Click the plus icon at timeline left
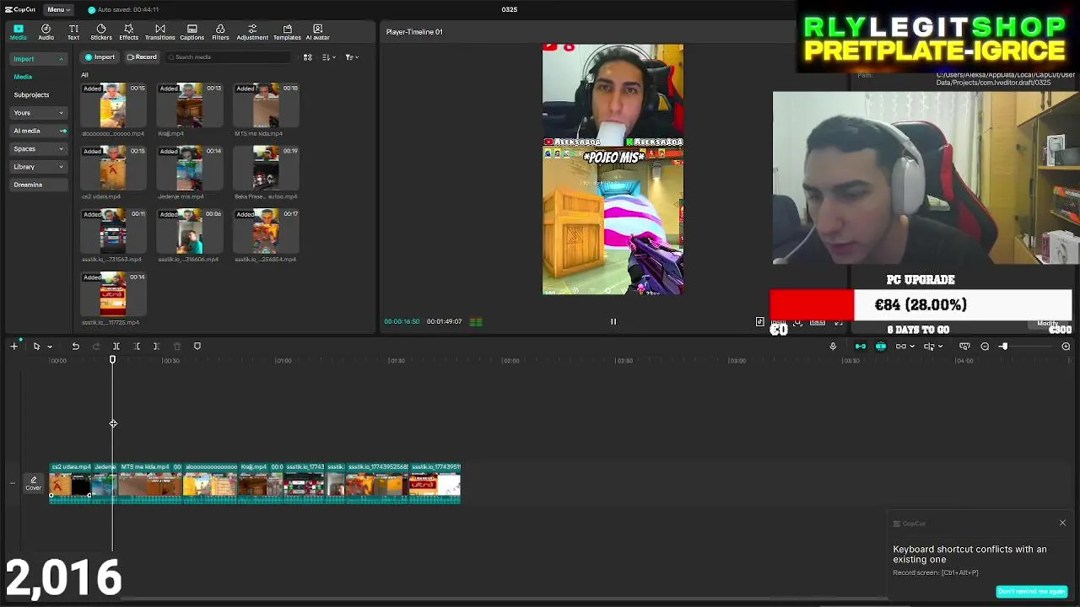This screenshot has height=607, width=1080. point(13,346)
